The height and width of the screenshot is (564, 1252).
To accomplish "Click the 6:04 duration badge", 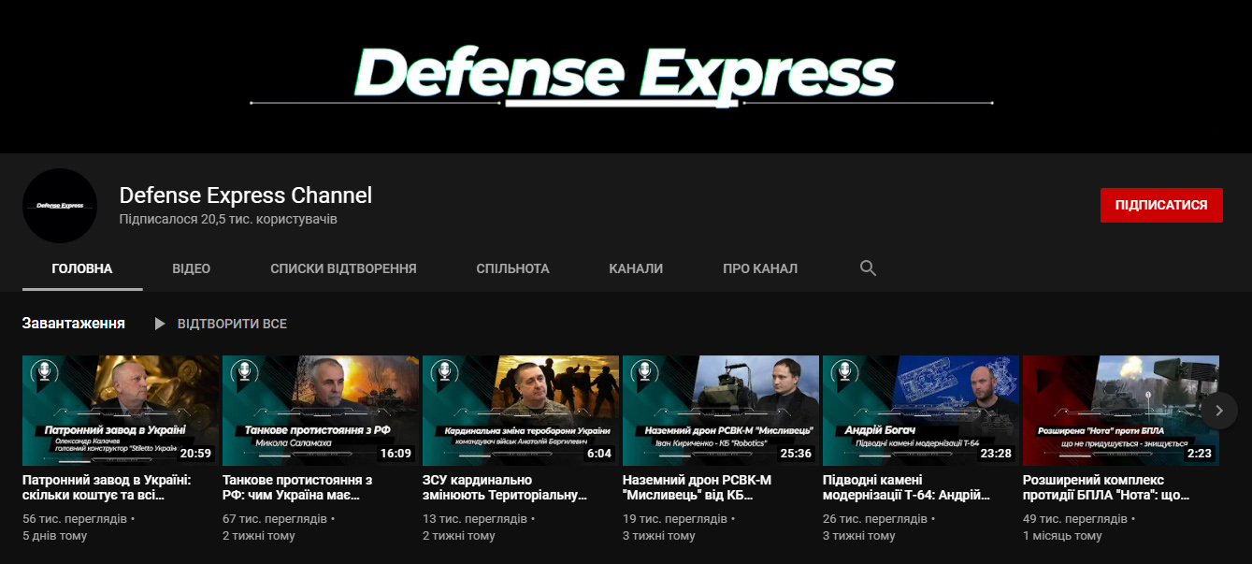I will [599, 454].
